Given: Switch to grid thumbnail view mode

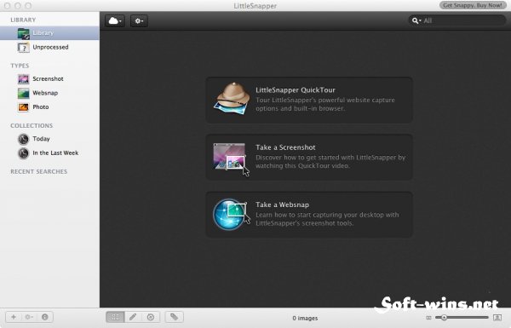Looking at the screenshot, I should [115, 317].
